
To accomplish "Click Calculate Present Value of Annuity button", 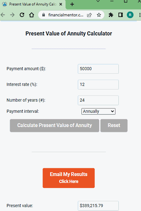I will (55, 125).
